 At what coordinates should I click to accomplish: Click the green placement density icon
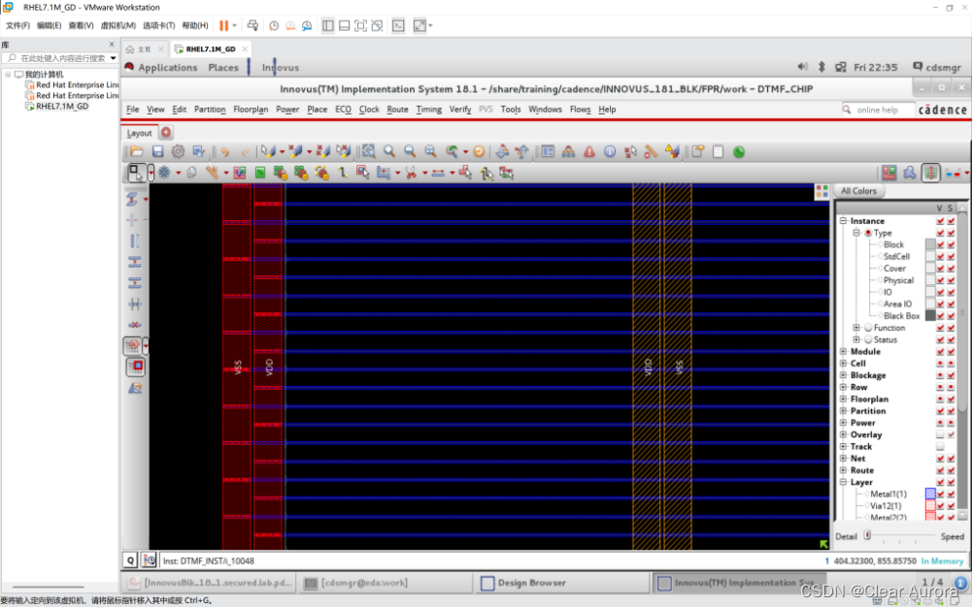pos(260,173)
